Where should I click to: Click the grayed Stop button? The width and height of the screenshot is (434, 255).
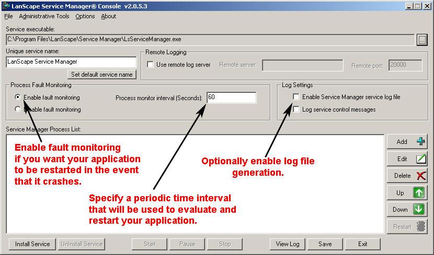pos(225,244)
